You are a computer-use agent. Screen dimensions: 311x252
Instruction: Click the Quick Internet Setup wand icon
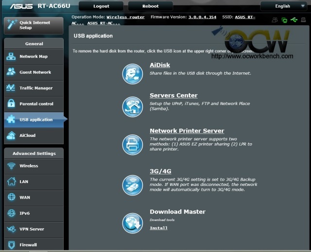click(12, 25)
